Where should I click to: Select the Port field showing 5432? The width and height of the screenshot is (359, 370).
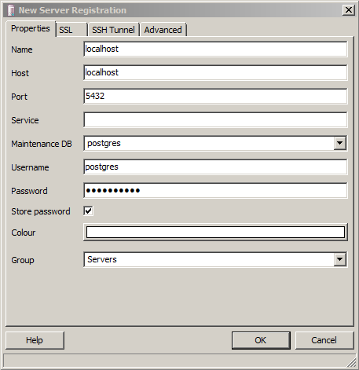pos(215,96)
